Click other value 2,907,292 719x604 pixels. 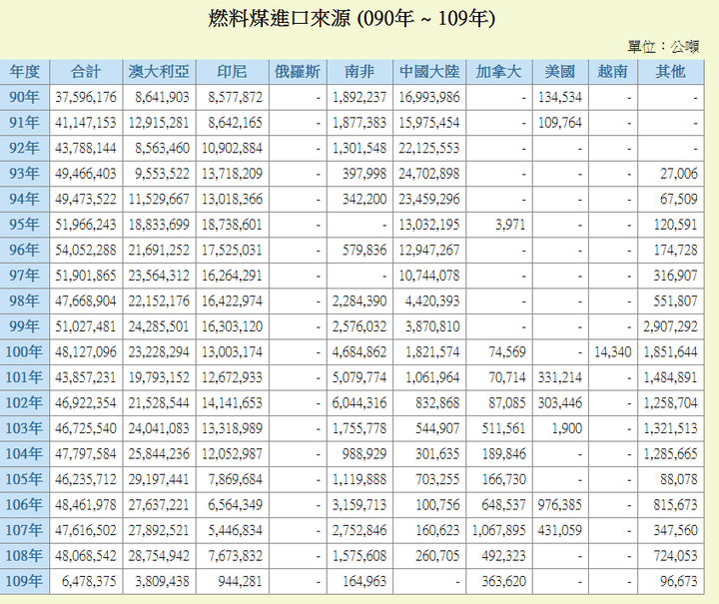point(670,326)
